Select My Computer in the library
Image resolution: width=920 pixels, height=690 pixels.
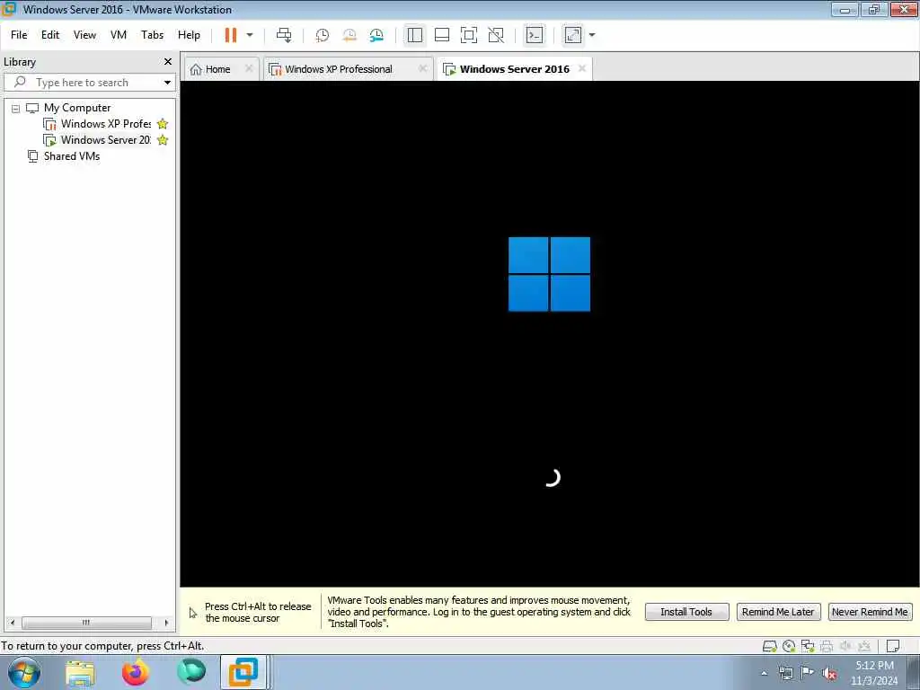click(x=77, y=108)
